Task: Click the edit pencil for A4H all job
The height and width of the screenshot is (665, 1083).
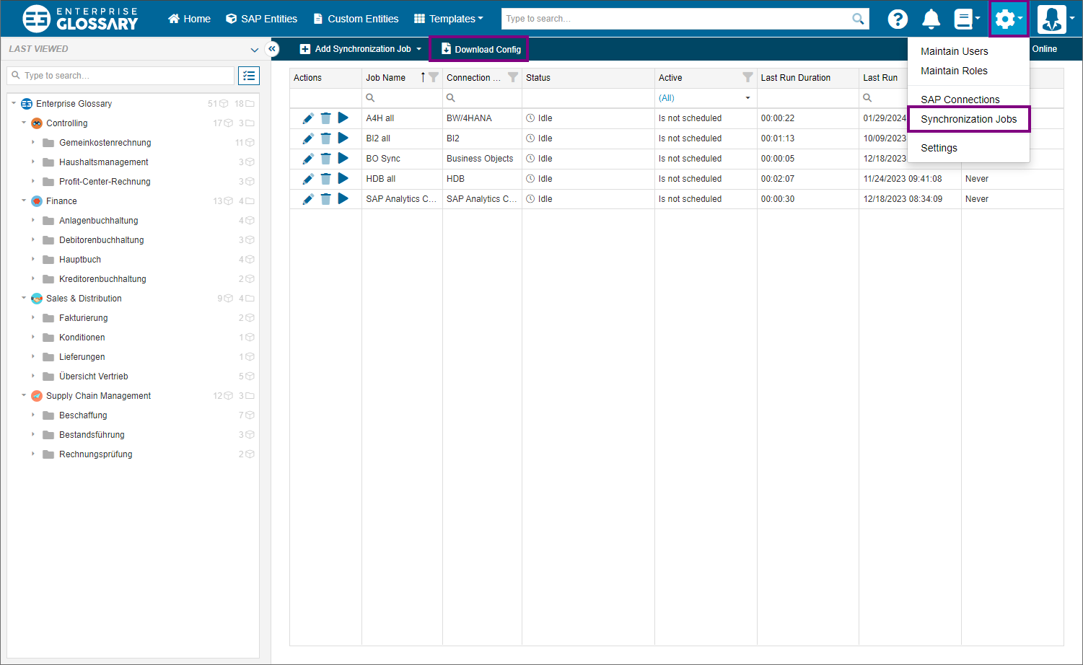Action: [308, 118]
